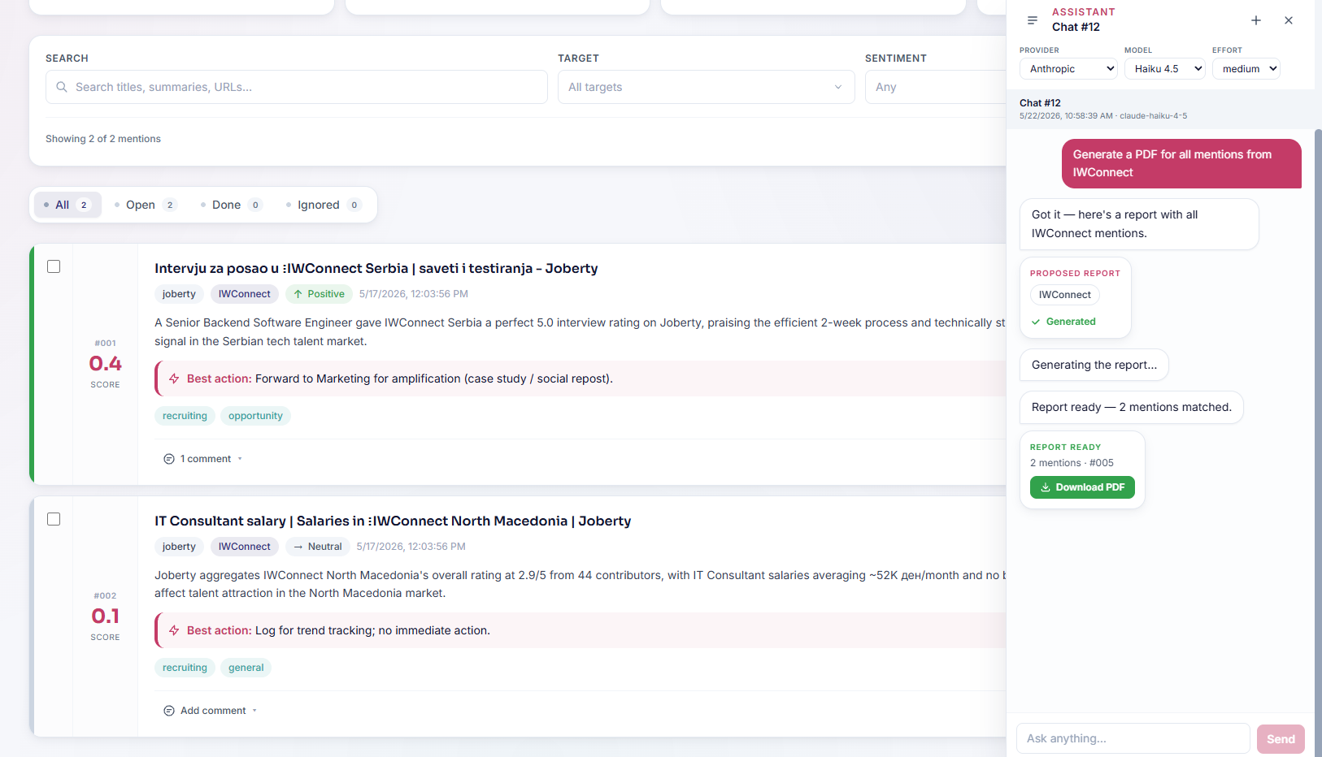Click joberty source tag on IT Consultant mention
1322x757 pixels.
179,547
